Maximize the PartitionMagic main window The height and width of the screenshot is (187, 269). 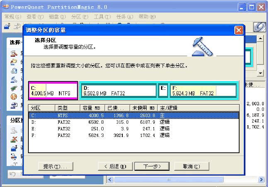point(252,7)
